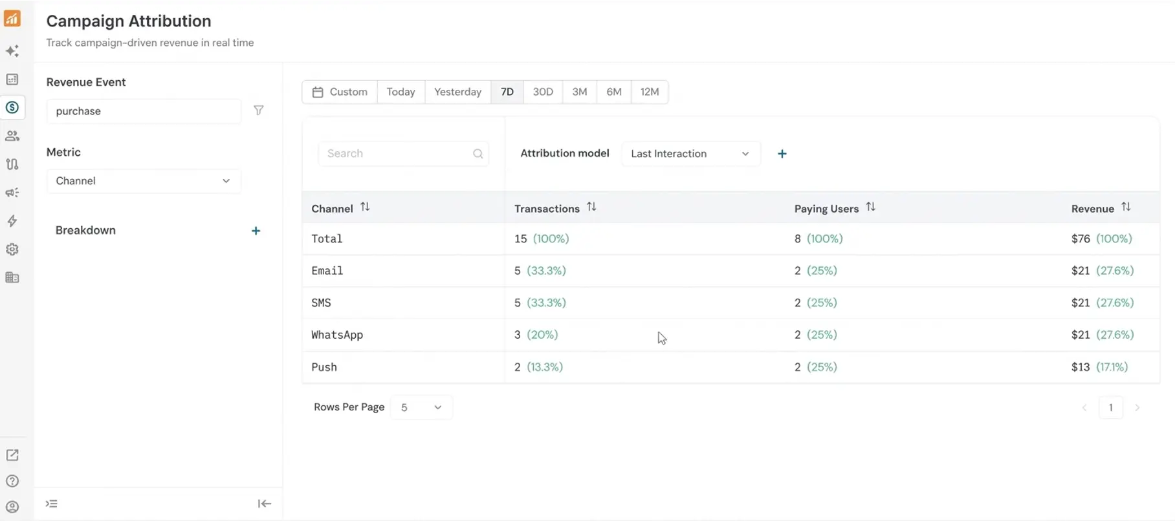This screenshot has height=521, width=1175.
Task: Open the users audience sidebar icon
Action: tap(12, 136)
